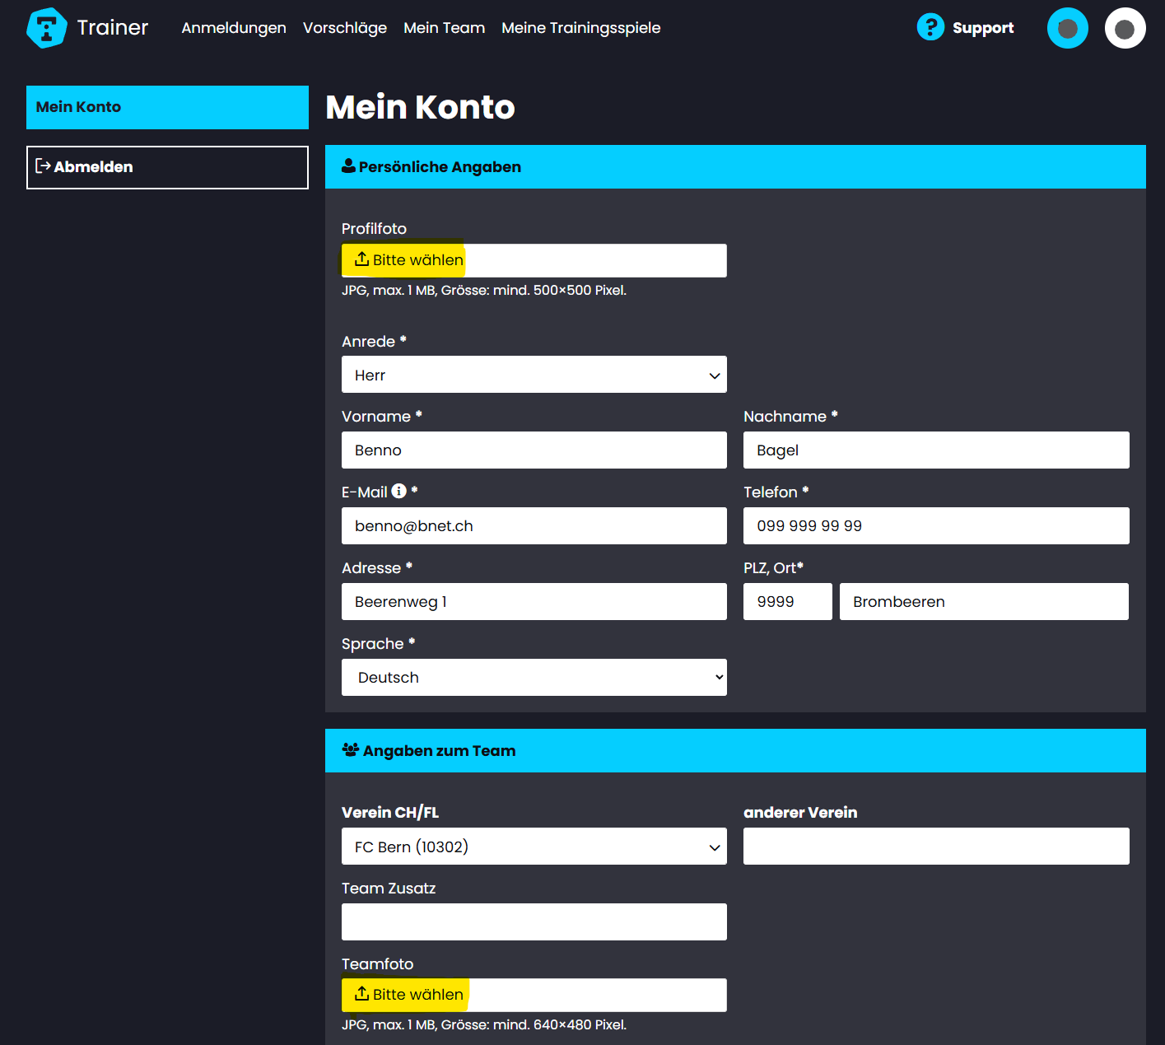Click the white circular profile icon

[x=1125, y=29]
